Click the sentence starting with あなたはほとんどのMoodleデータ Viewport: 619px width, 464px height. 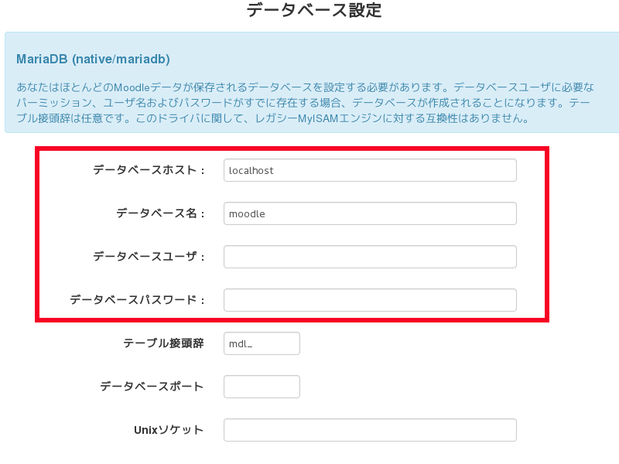(x=232, y=86)
